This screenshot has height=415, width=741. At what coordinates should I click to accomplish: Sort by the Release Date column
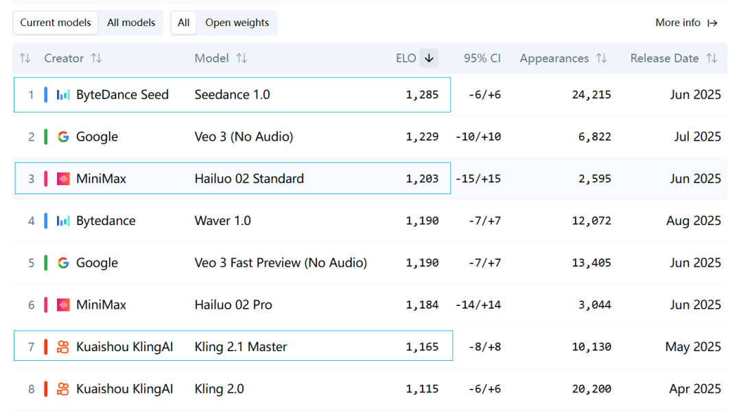point(711,58)
